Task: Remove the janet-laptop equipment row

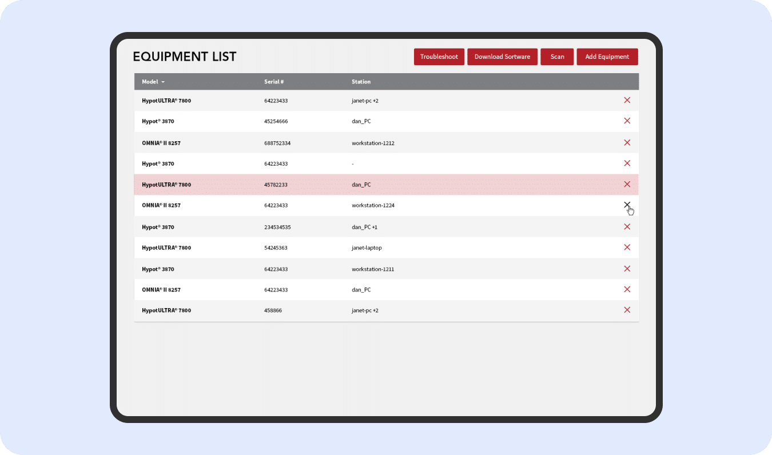Action: tap(627, 247)
